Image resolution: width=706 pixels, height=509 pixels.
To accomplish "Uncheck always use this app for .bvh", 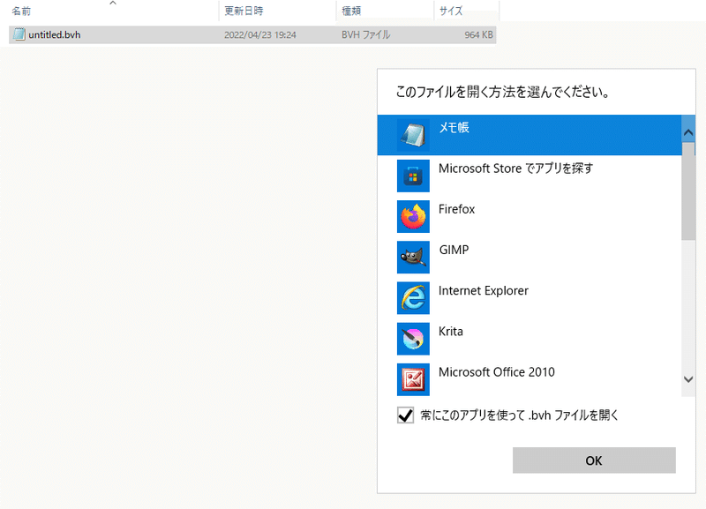I will tap(405, 415).
